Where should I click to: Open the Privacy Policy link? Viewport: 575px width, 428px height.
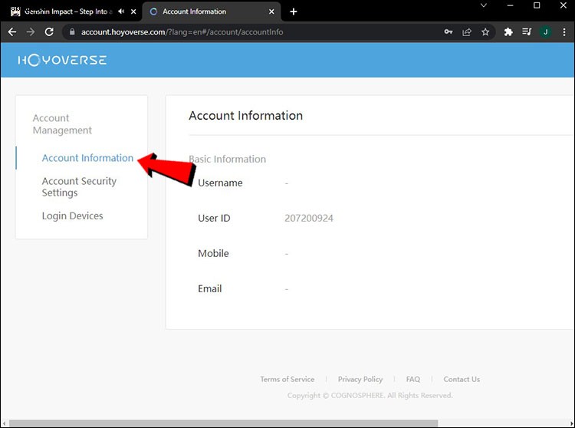pos(360,379)
